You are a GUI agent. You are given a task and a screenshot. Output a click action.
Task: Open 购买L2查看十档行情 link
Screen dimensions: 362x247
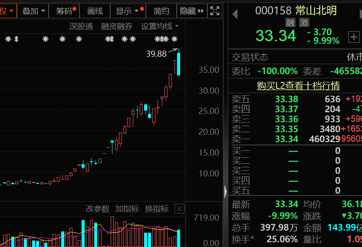tap(298, 85)
